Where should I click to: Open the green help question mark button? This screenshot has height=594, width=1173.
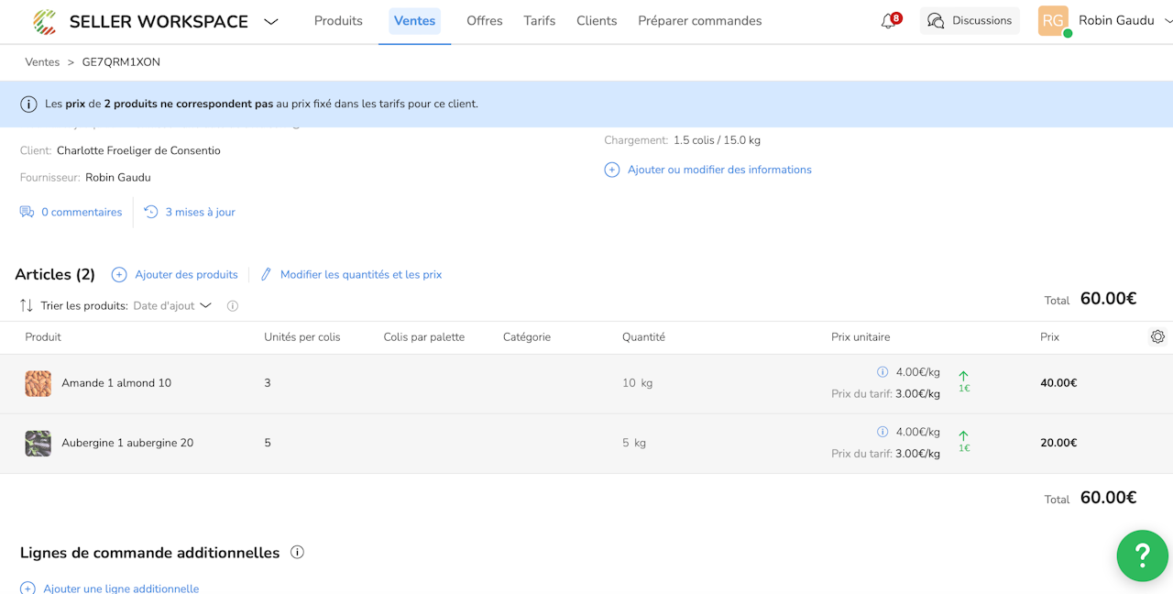(1142, 555)
